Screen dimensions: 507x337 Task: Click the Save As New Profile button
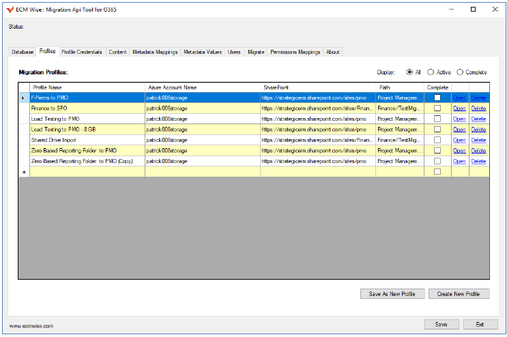392,294
